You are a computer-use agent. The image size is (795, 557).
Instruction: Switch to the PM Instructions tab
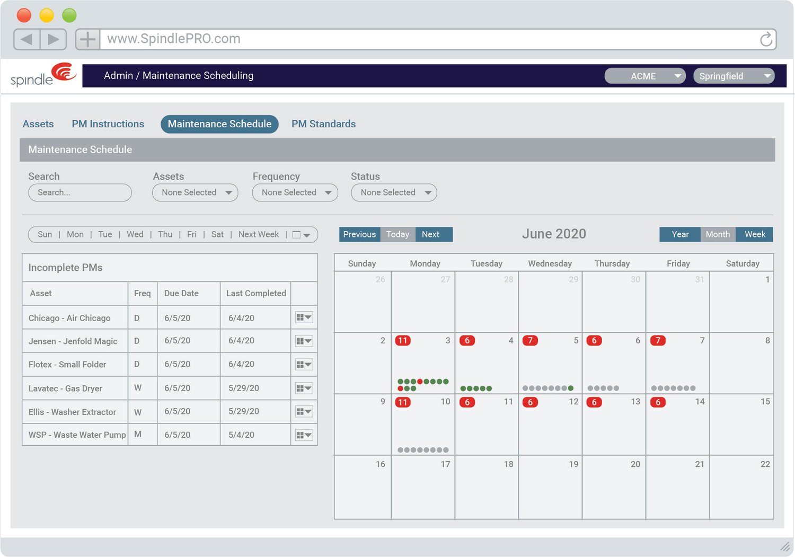coord(108,124)
